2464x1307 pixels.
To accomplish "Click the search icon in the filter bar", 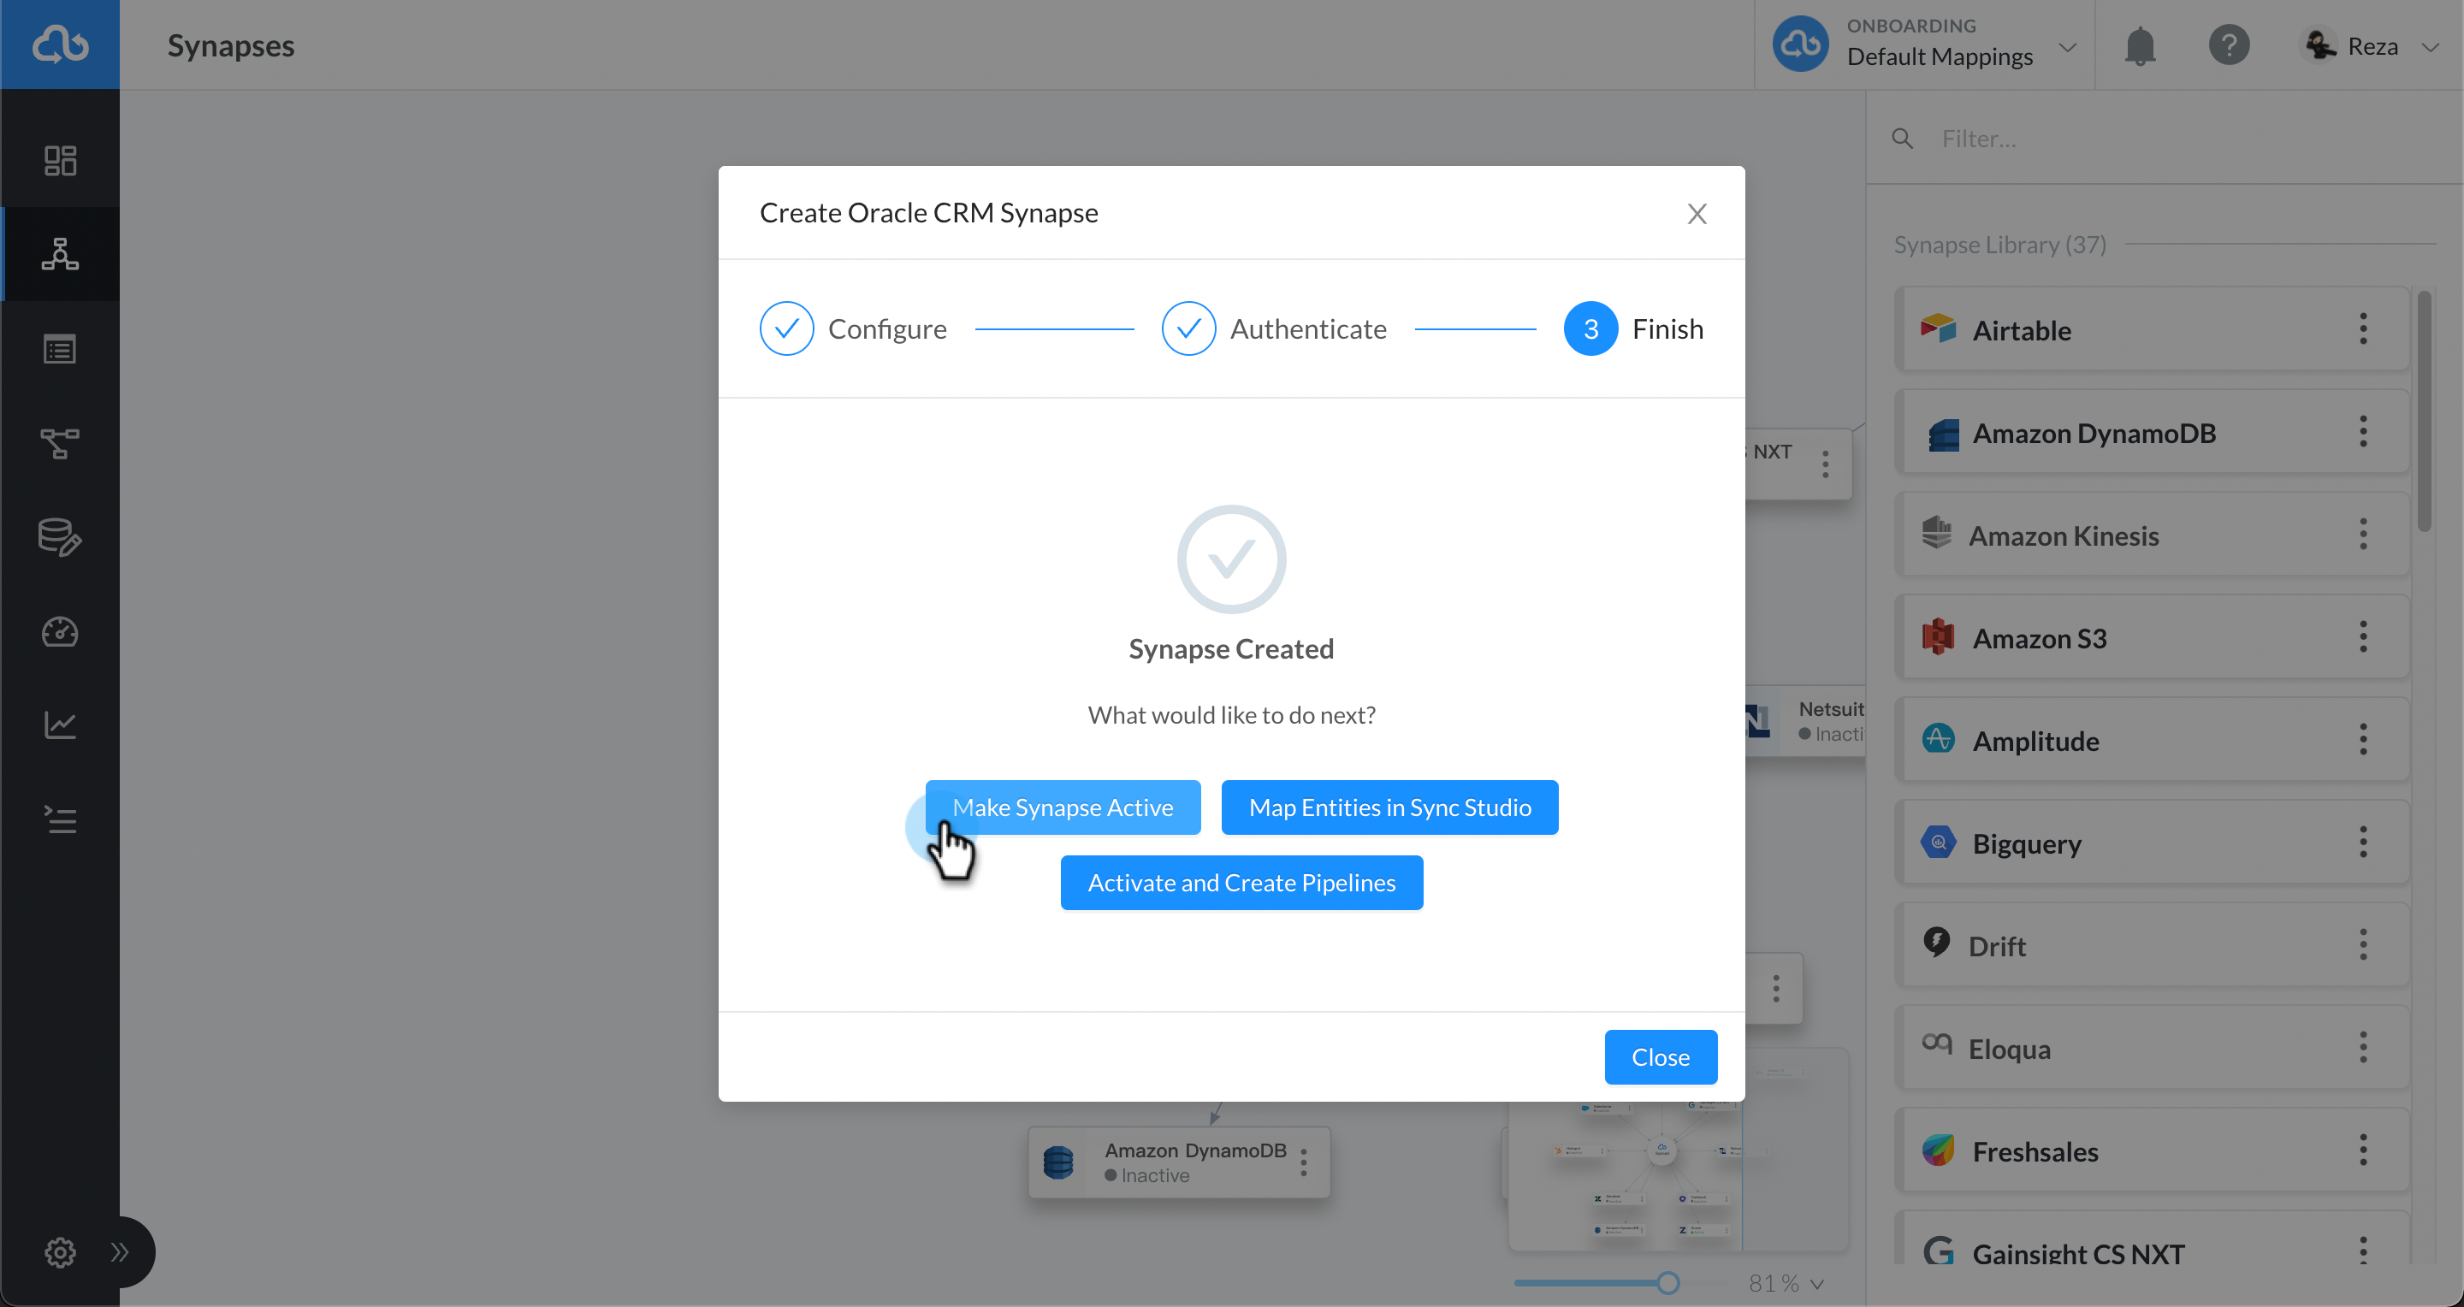I will click(x=1903, y=139).
